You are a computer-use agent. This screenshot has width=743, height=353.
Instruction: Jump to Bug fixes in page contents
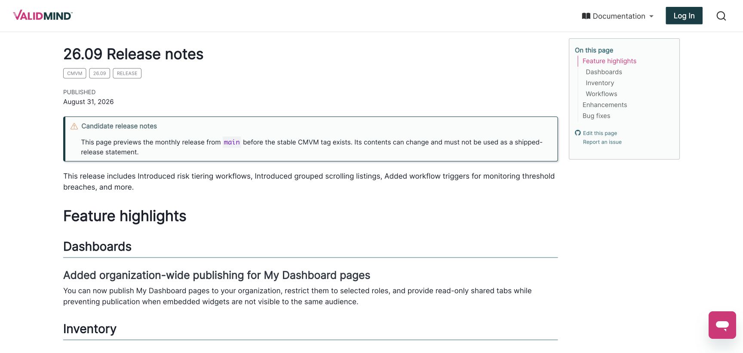(596, 116)
